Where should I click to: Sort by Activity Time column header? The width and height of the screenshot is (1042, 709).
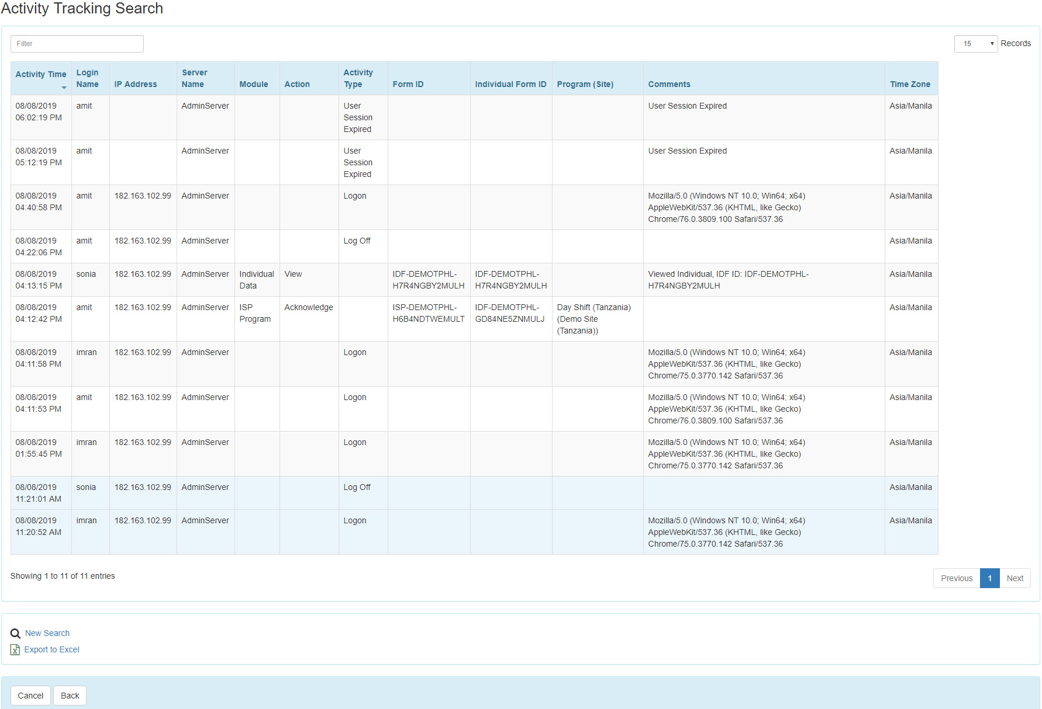click(41, 78)
